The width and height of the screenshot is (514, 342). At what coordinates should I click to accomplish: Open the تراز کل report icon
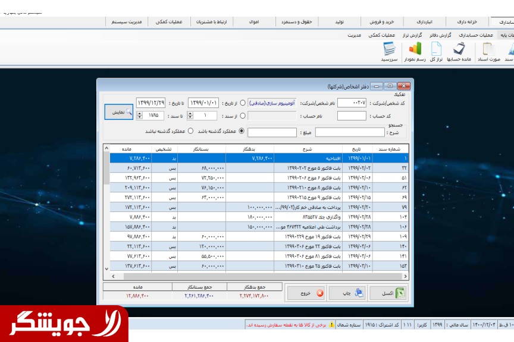(437, 51)
